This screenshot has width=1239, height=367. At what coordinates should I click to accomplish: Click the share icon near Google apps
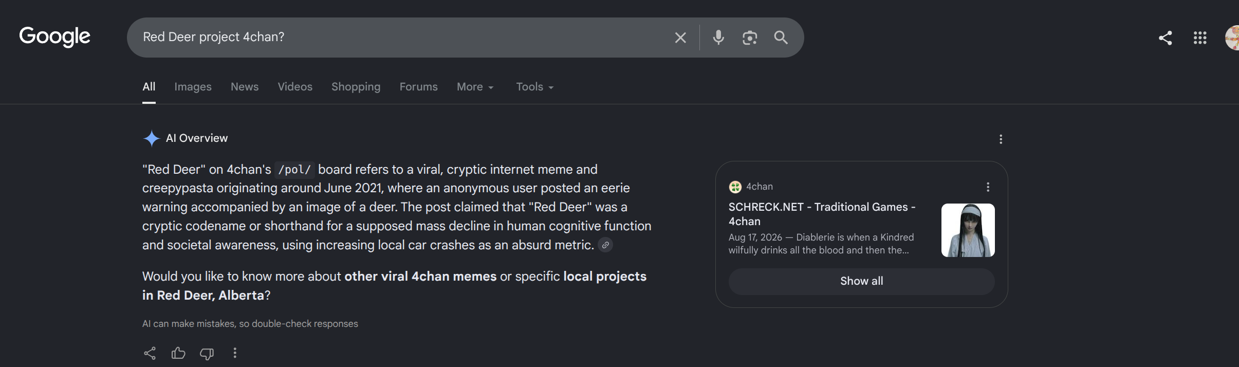coord(1165,38)
